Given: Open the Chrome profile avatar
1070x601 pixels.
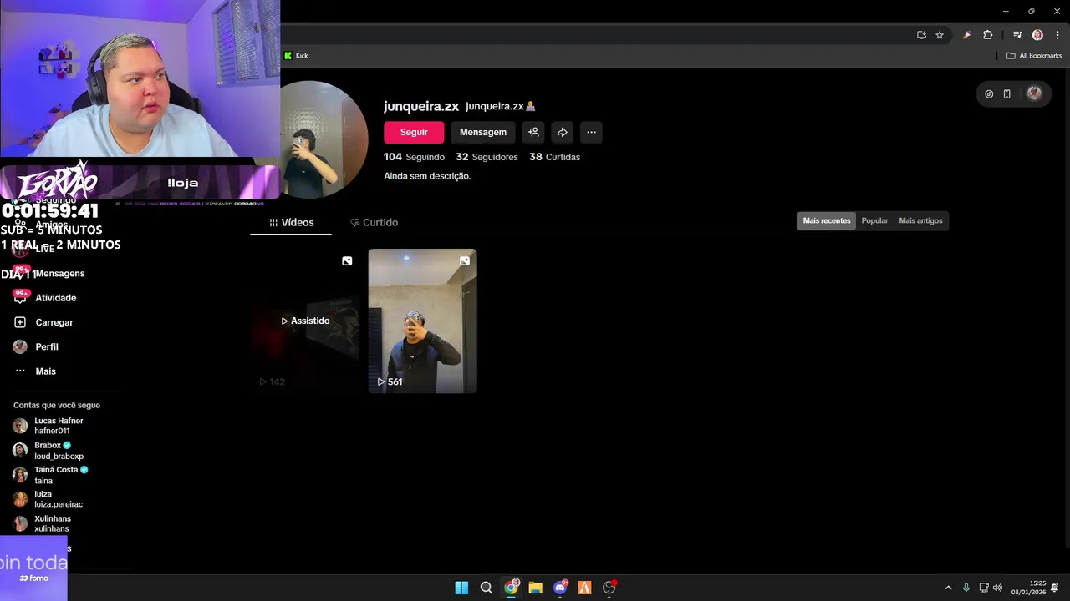Looking at the screenshot, I should tap(1037, 35).
